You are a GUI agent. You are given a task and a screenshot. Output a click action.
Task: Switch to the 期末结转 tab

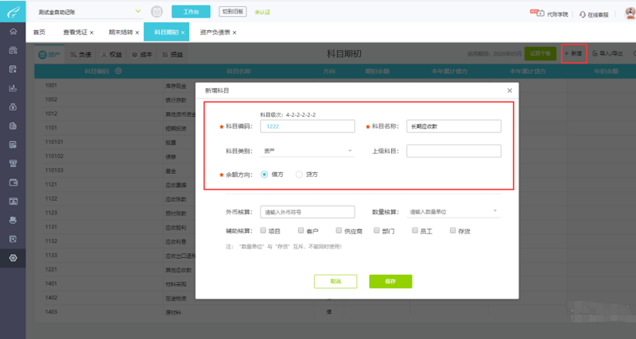121,32
